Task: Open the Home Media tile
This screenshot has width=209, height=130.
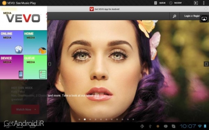Action: pyautogui.click(x=35, y=42)
